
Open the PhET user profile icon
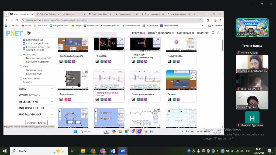tap(219, 33)
